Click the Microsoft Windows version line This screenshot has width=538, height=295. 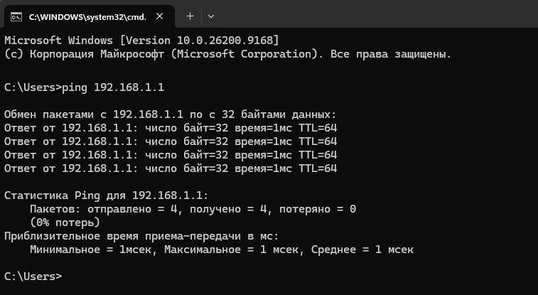coord(141,41)
